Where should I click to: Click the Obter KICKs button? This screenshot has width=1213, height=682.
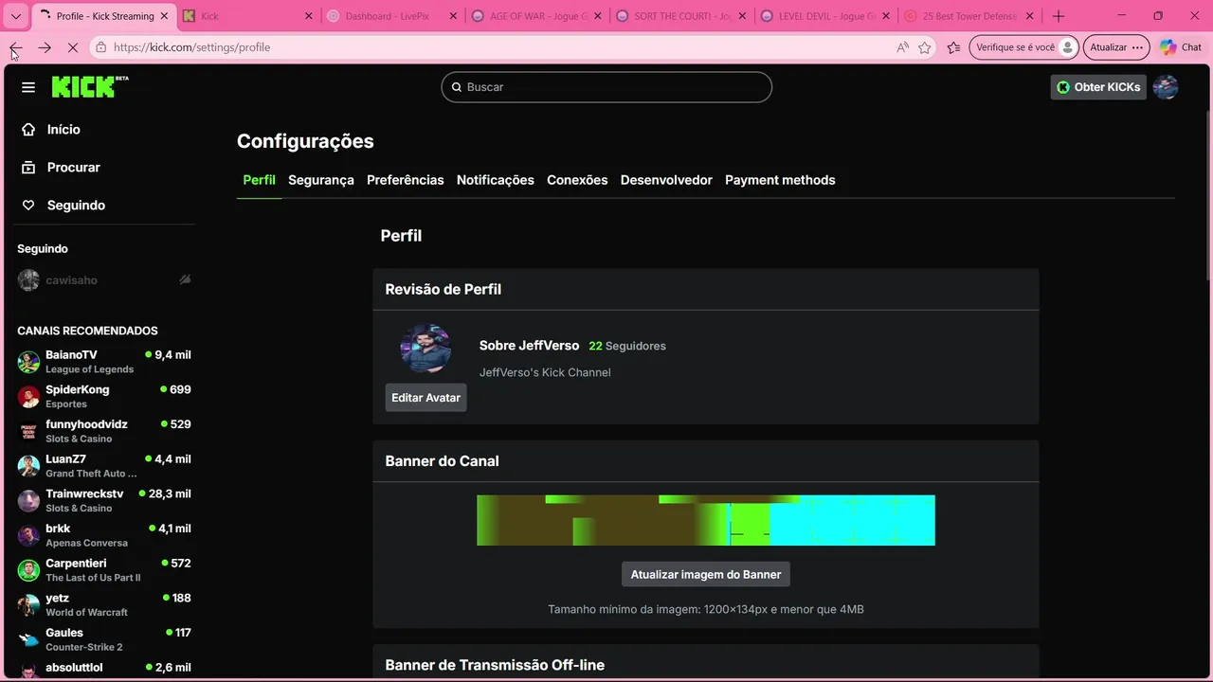click(1098, 87)
